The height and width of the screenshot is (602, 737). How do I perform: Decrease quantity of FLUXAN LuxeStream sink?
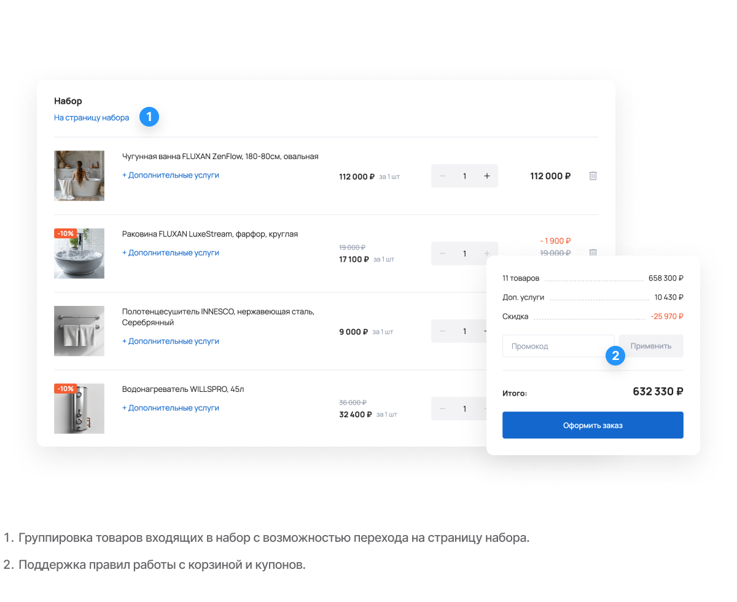click(442, 254)
